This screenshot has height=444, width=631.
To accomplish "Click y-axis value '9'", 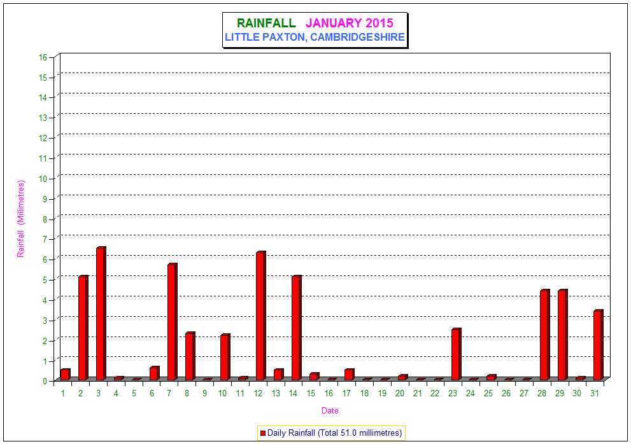I will [x=45, y=199].
